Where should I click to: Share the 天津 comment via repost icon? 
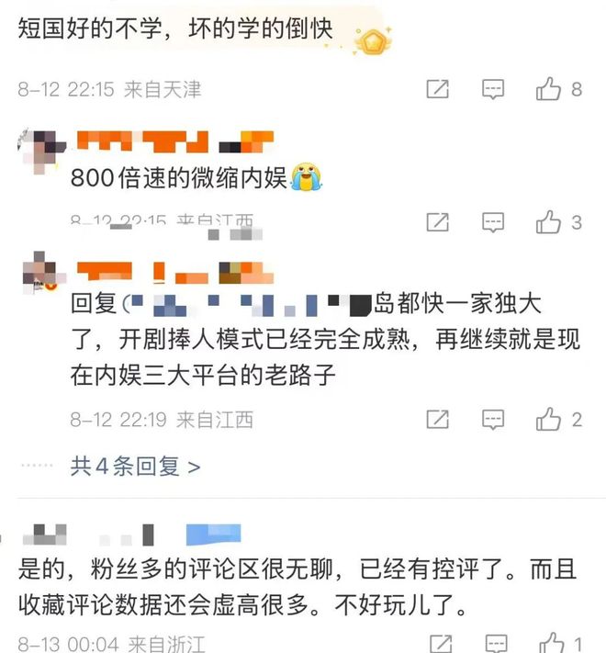pyautogui.click(x=438, y=89)
